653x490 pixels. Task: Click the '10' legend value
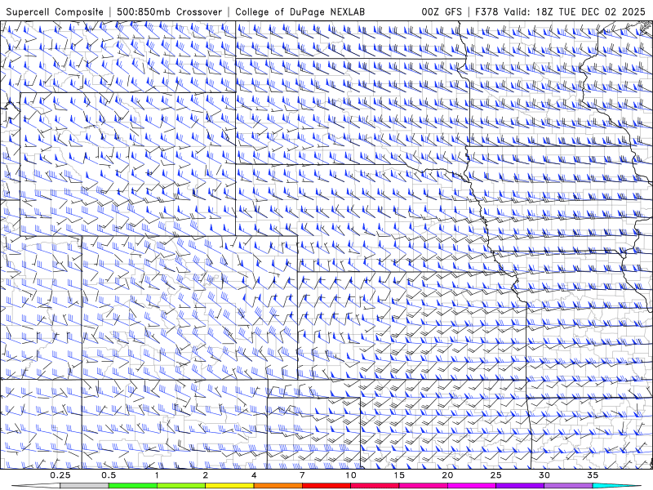tap(351, 475)
